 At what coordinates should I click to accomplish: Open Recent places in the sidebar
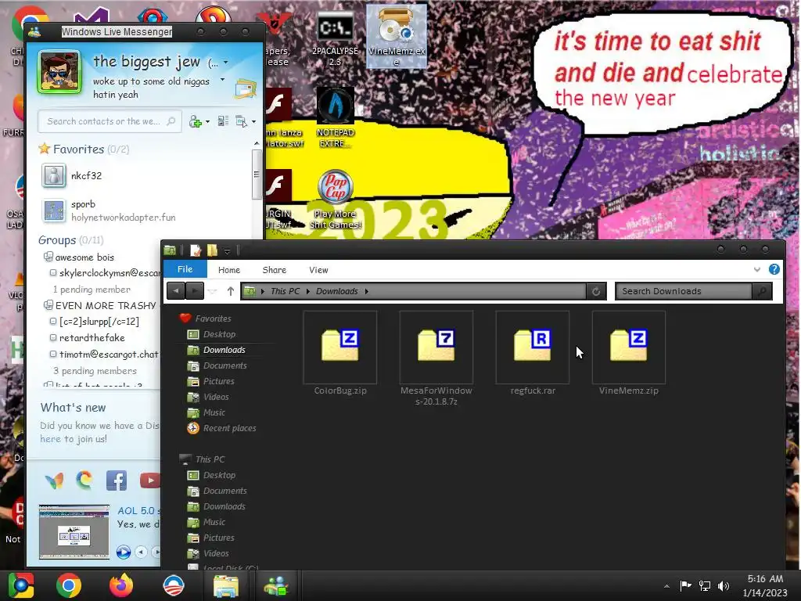(229, 428)
